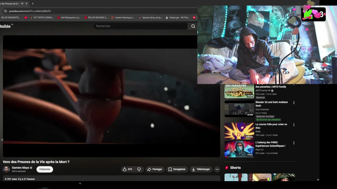
Task: Open Damien Maya channel avatar
Action: (6, 169)
